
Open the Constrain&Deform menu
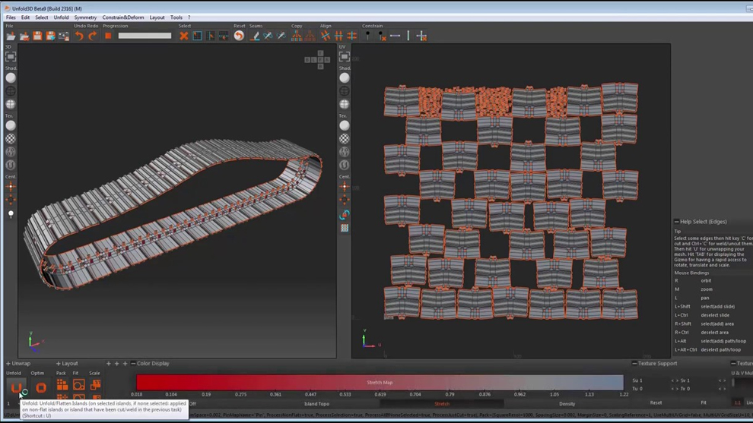point(123,17)
